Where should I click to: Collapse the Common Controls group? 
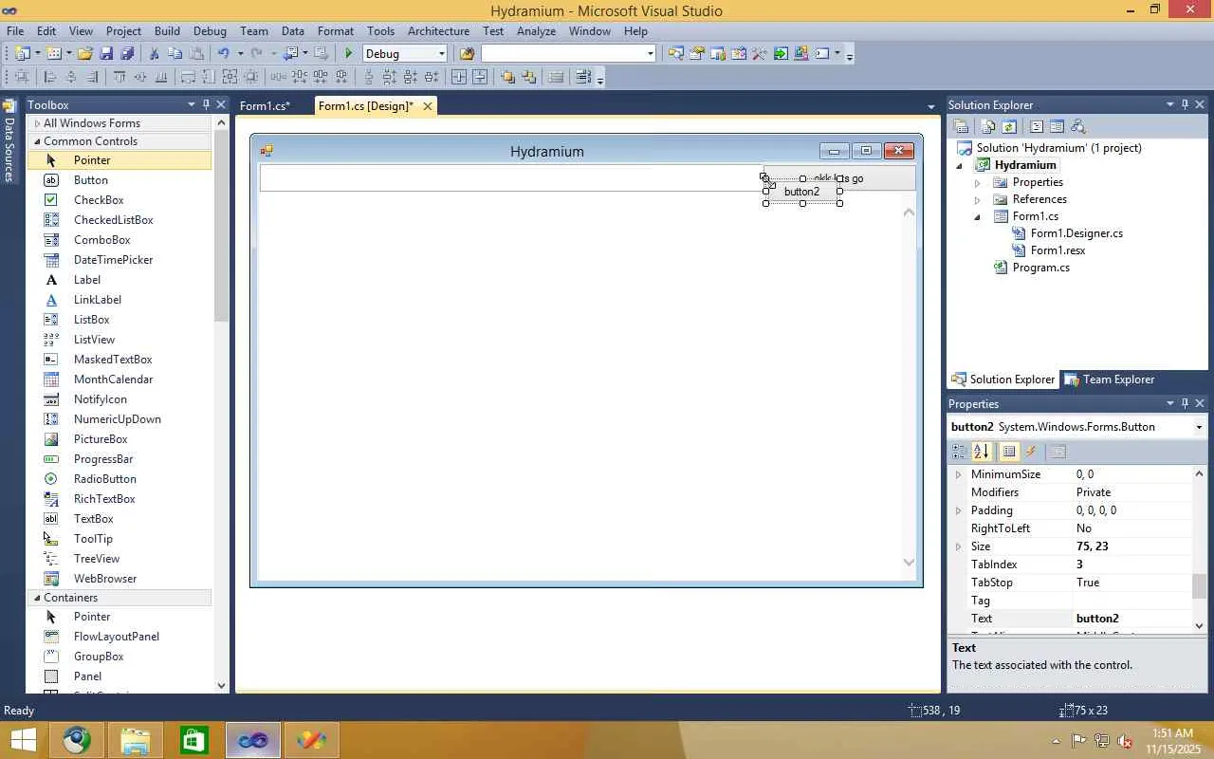(x=38, y=141)
